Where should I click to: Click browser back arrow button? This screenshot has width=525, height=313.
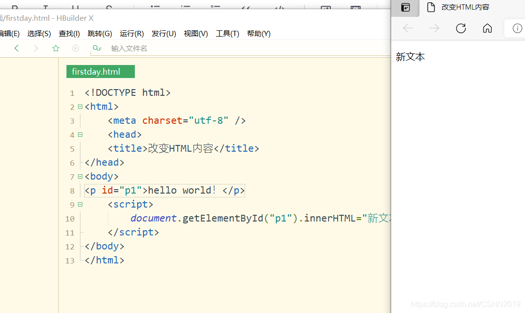tap(408, 28)
